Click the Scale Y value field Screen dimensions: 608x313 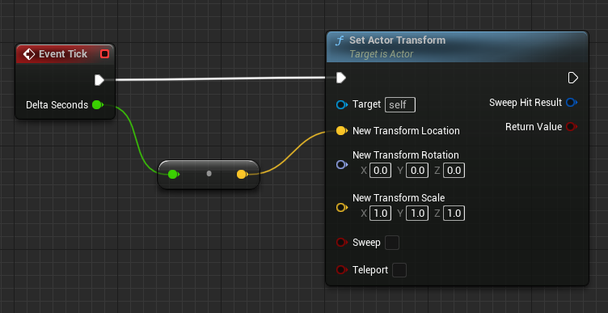point(417,214)
